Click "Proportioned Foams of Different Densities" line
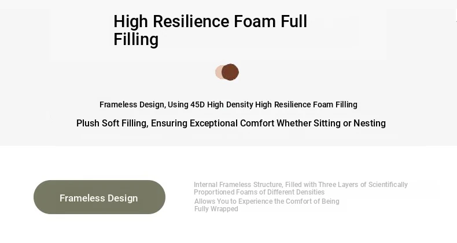457x243 pixels. click(259, 192)
